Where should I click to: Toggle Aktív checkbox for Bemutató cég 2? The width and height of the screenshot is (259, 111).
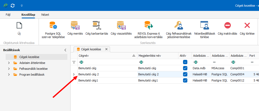pyautogui.click(x=185, y=74)
